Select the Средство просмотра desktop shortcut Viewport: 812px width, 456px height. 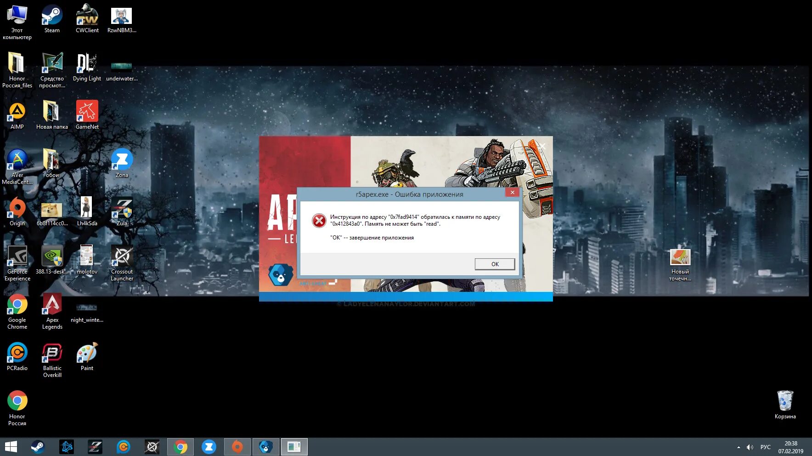(x=52, y=70)
